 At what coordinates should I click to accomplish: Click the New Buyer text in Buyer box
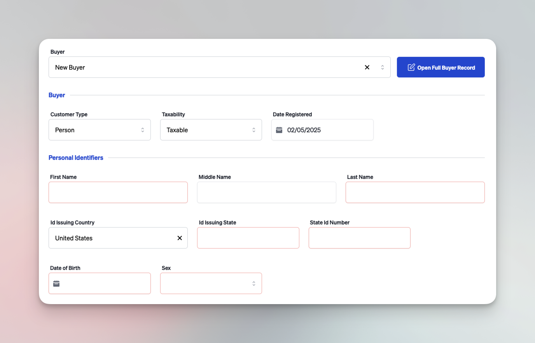(70, 67)
